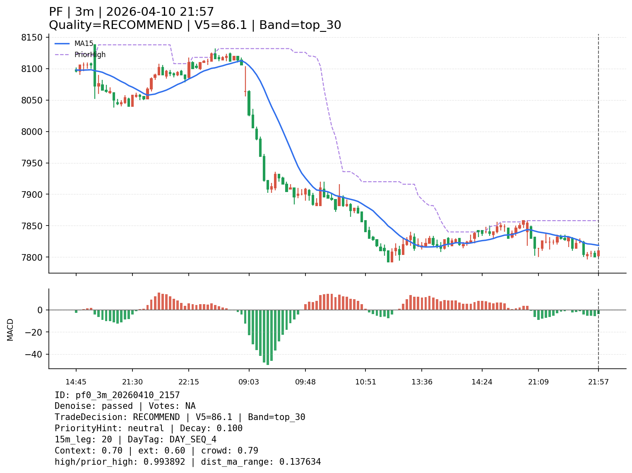Click the chart title line with PF 3m
The width and height of the screenshot is (632, 473).
[x=132, y=12]
